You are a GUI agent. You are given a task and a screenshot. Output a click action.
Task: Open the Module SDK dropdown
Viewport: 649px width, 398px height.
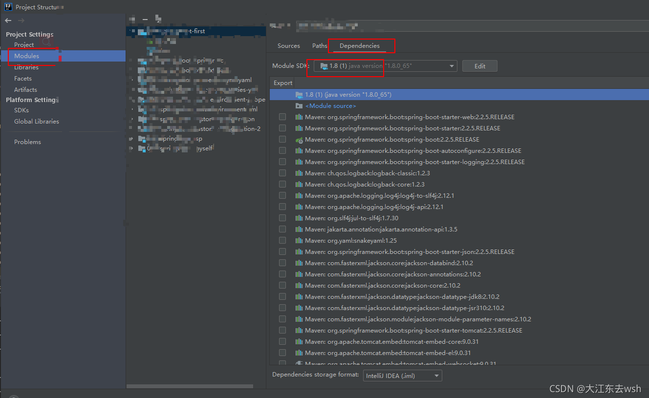(x=385, y=66)
